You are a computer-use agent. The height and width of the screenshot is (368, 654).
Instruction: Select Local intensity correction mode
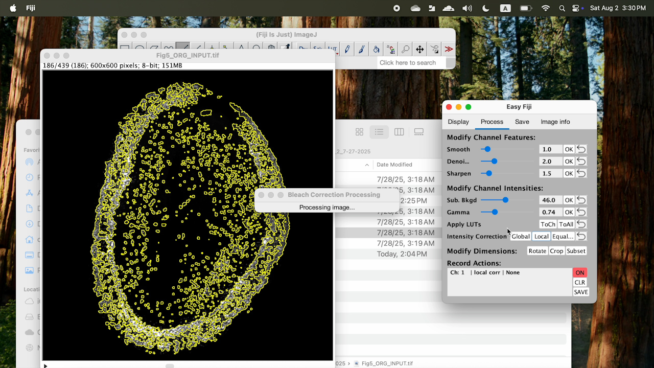click(541, 236)
